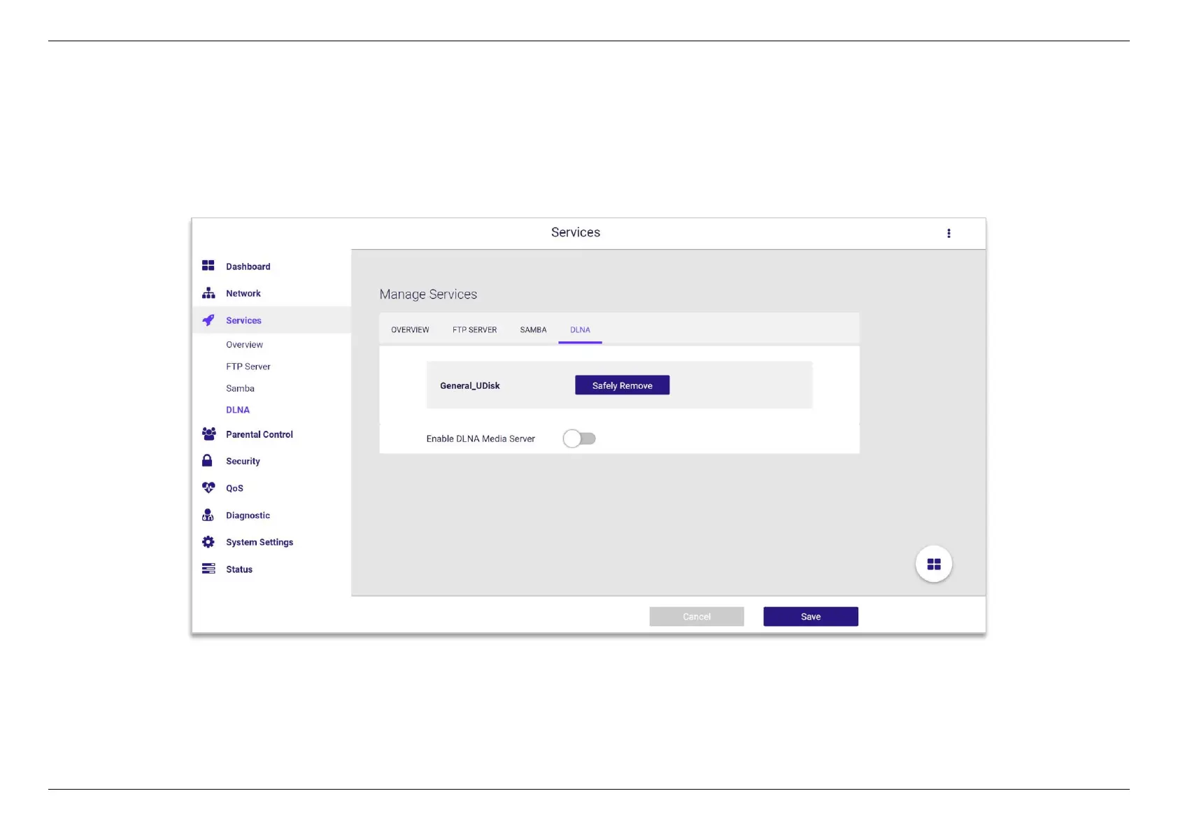Click the floating grid shortcut button
The image size is (1178, 833).
933,564
